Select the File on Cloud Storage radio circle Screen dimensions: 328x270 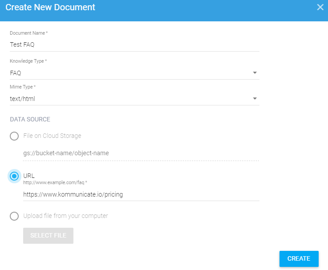click(14, 136)
